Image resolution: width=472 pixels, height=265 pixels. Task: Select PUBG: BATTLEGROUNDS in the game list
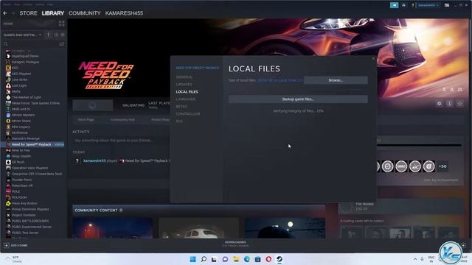pyautogui.click(x=30, y=221)
